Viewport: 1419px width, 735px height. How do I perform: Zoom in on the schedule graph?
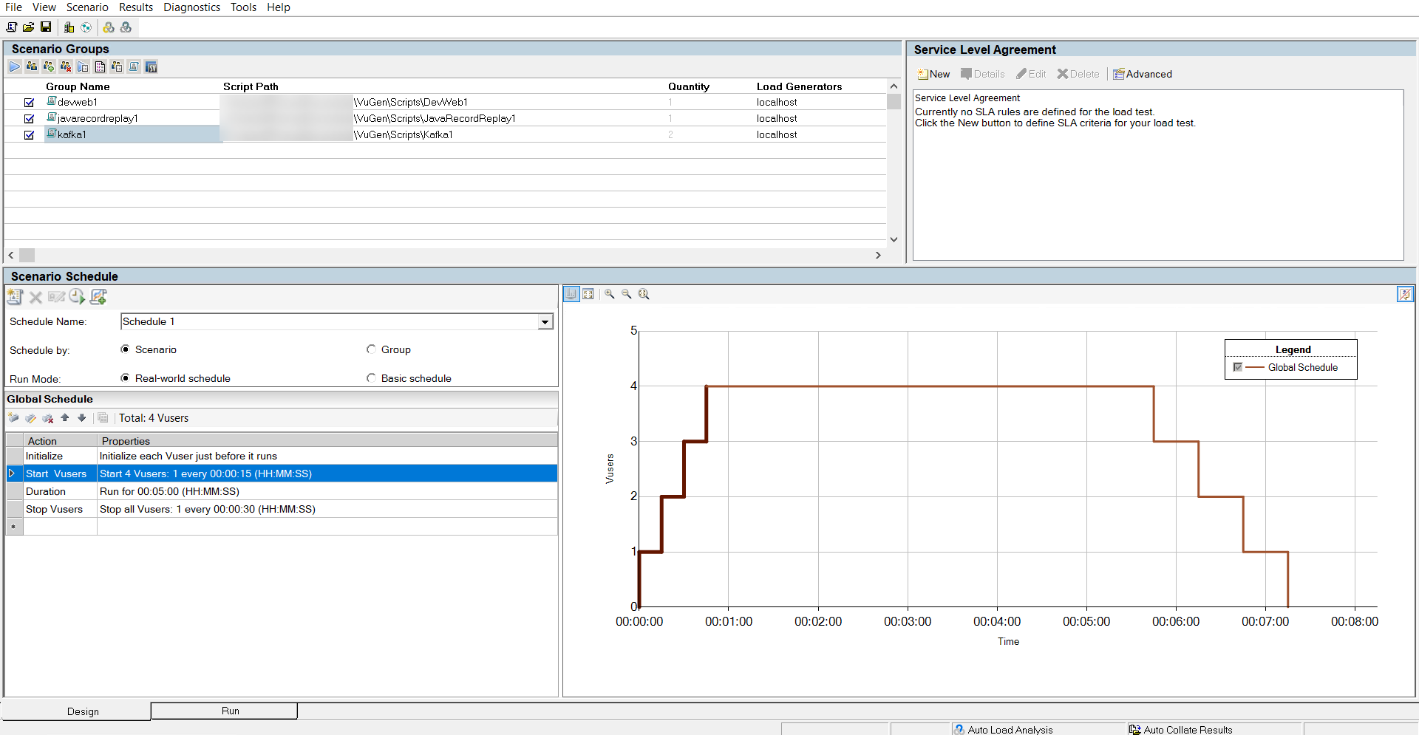[x=609, y=294]
